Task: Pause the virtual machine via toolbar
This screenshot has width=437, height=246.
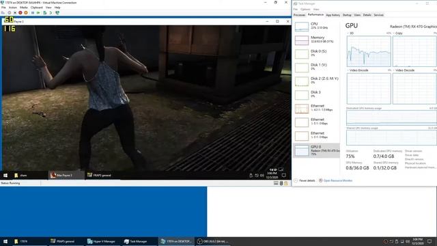Action: pos(33,13)
